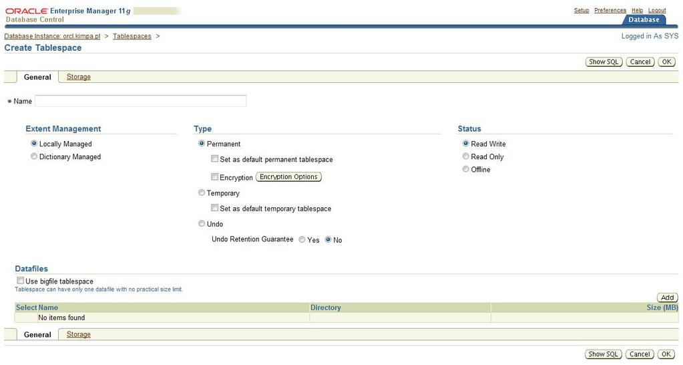This screenshot has width=683, height=365.
Task: Select Dictionary Managed extent management
Action: (x=34, y=156)
